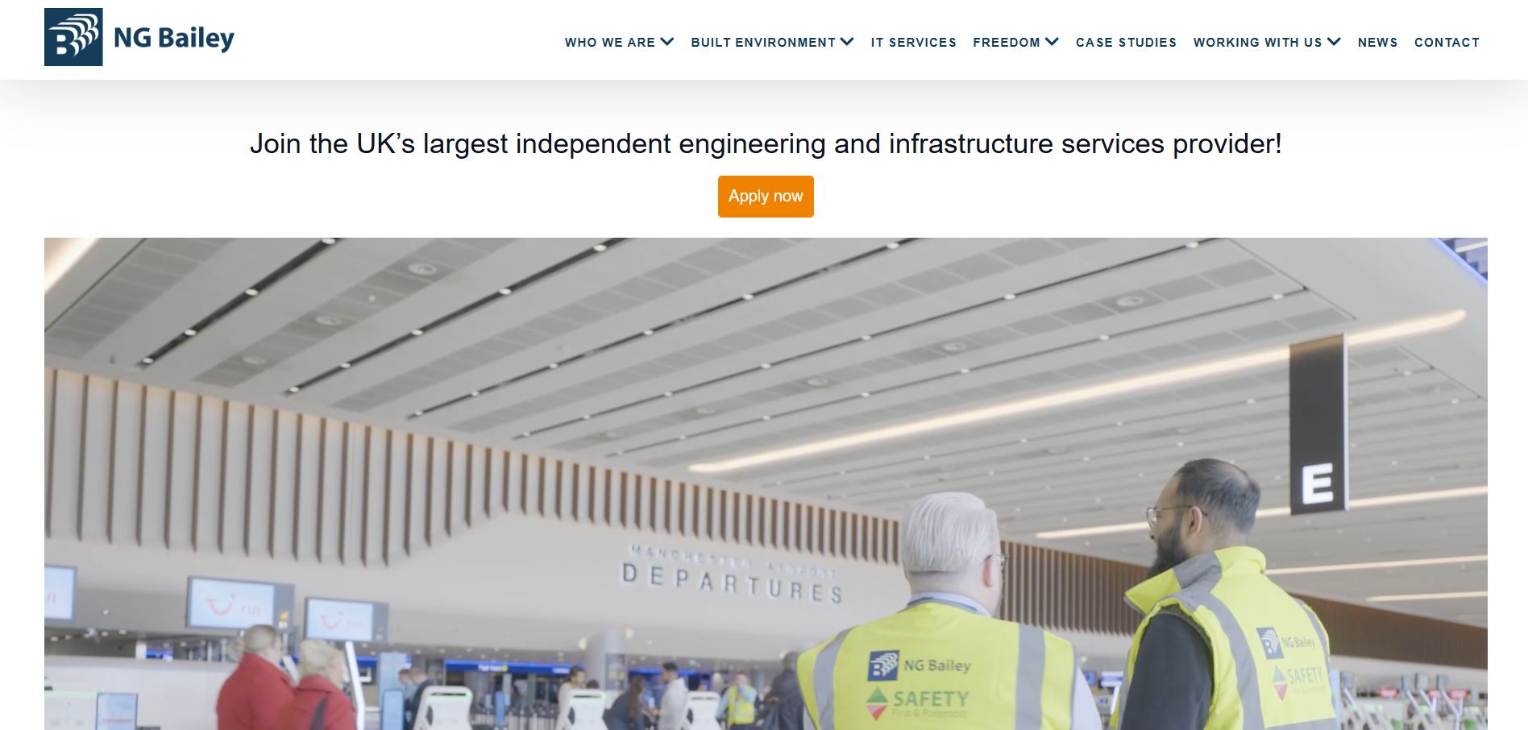Open the Built Environment menu item
This screenshot has height=730, width=1528.
point(763,43)
